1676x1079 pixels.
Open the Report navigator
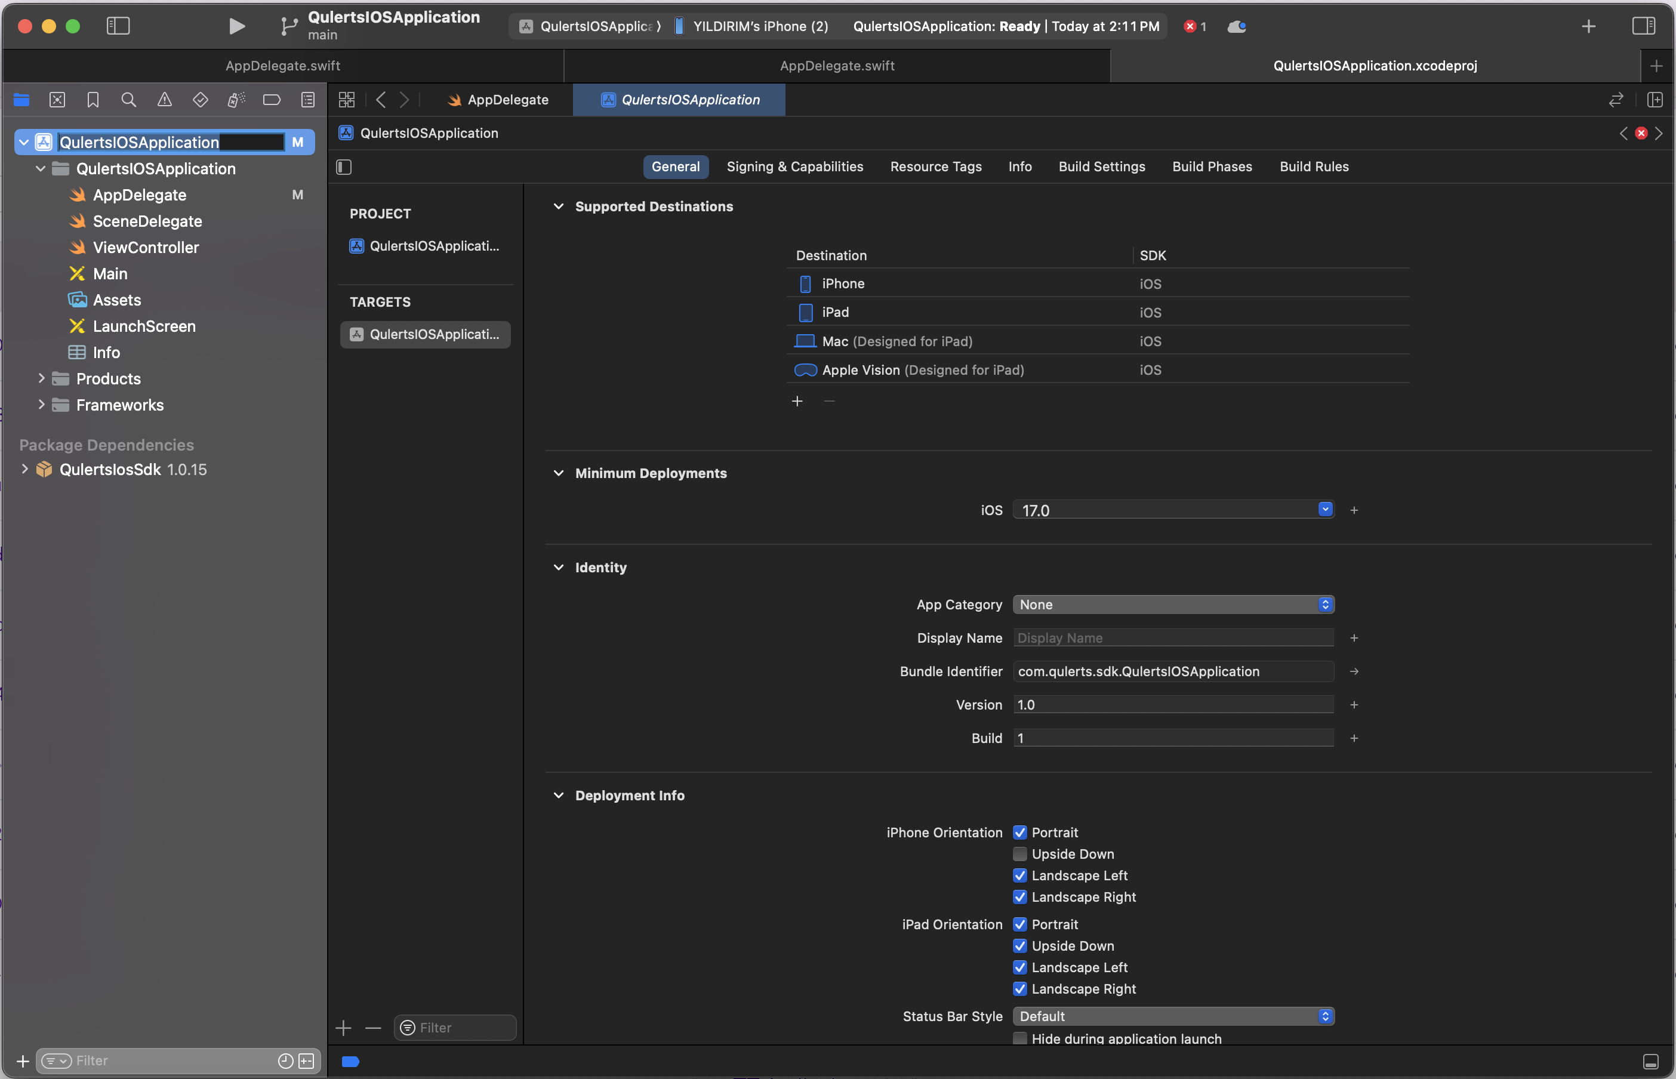pyautogui.click(x=307, y=100)
